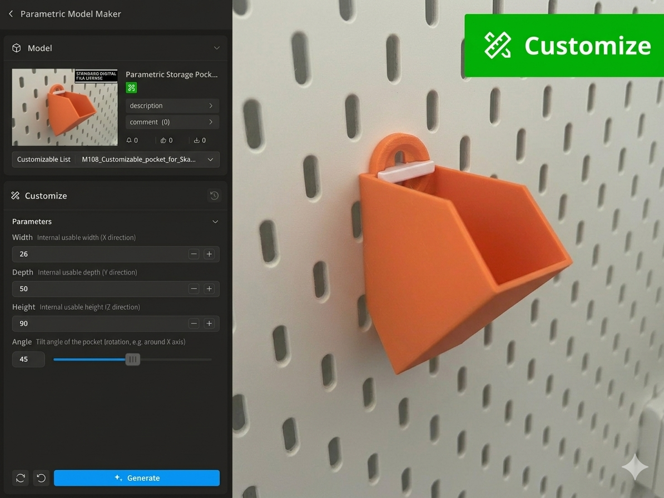Click the Customize pencil-ruler icon in panel

[16, 196]
